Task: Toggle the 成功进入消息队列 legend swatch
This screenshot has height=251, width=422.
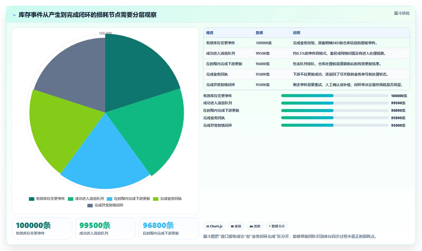Action: pyautogui.click(x=70, y=199)
